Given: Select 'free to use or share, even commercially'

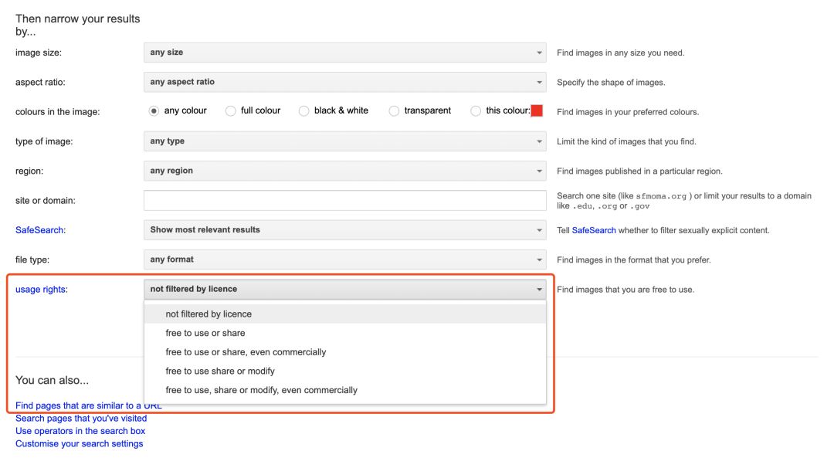Looking at the screenshot, I should [x=246, y=352].
